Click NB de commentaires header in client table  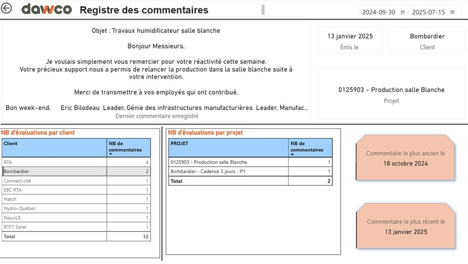click(x=128, y=147)
